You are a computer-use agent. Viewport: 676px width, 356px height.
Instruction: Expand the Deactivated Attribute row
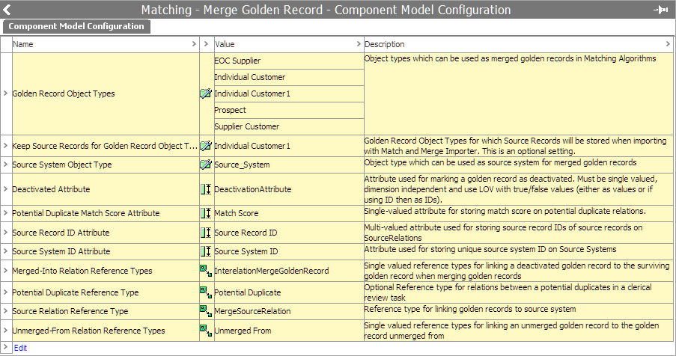tap(5, 189)
